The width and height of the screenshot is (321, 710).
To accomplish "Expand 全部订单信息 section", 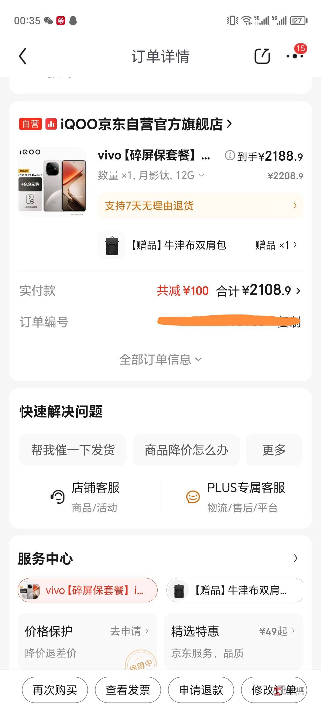I will coord(160,359).
